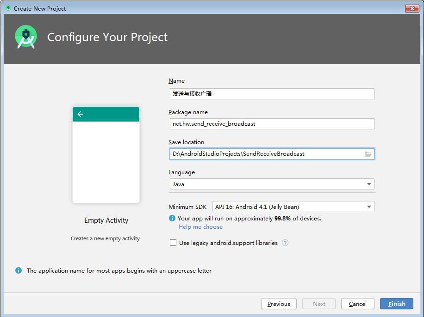Click the back arrow in the activity preview
The image size is (424, 317).
point(81,114)
